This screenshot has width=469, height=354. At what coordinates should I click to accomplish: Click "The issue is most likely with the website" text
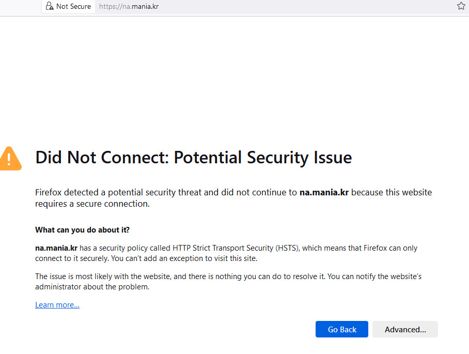click(103, 276)
